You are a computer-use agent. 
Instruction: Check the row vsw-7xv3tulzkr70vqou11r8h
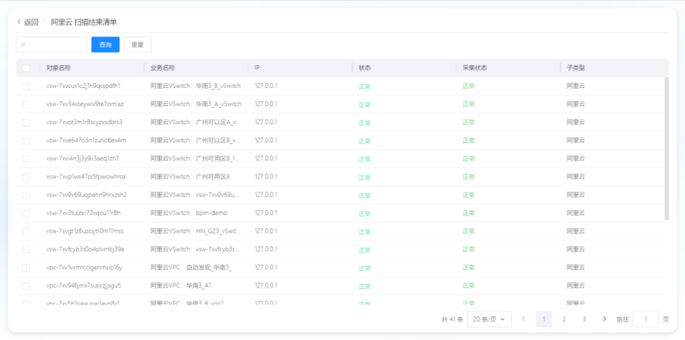(x=26, y=213)
